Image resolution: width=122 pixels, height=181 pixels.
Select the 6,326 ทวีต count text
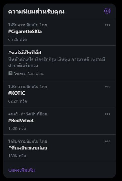[17, 40]
